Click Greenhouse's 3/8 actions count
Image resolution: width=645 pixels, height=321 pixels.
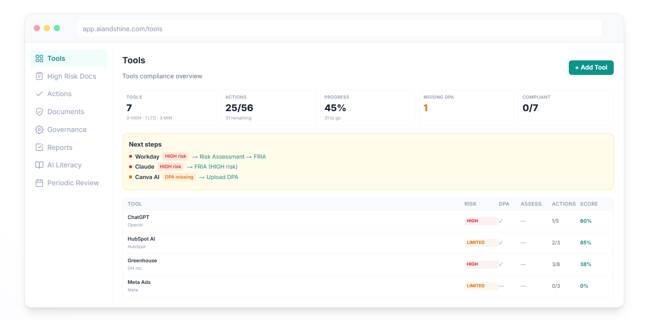556,264
